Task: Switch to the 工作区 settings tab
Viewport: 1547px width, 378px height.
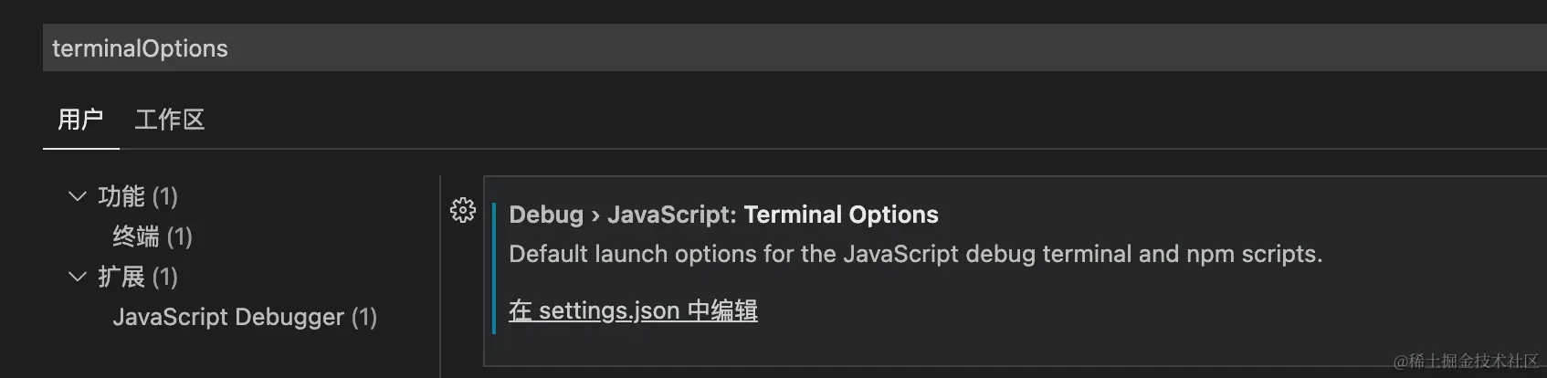Action: (170, 120)
